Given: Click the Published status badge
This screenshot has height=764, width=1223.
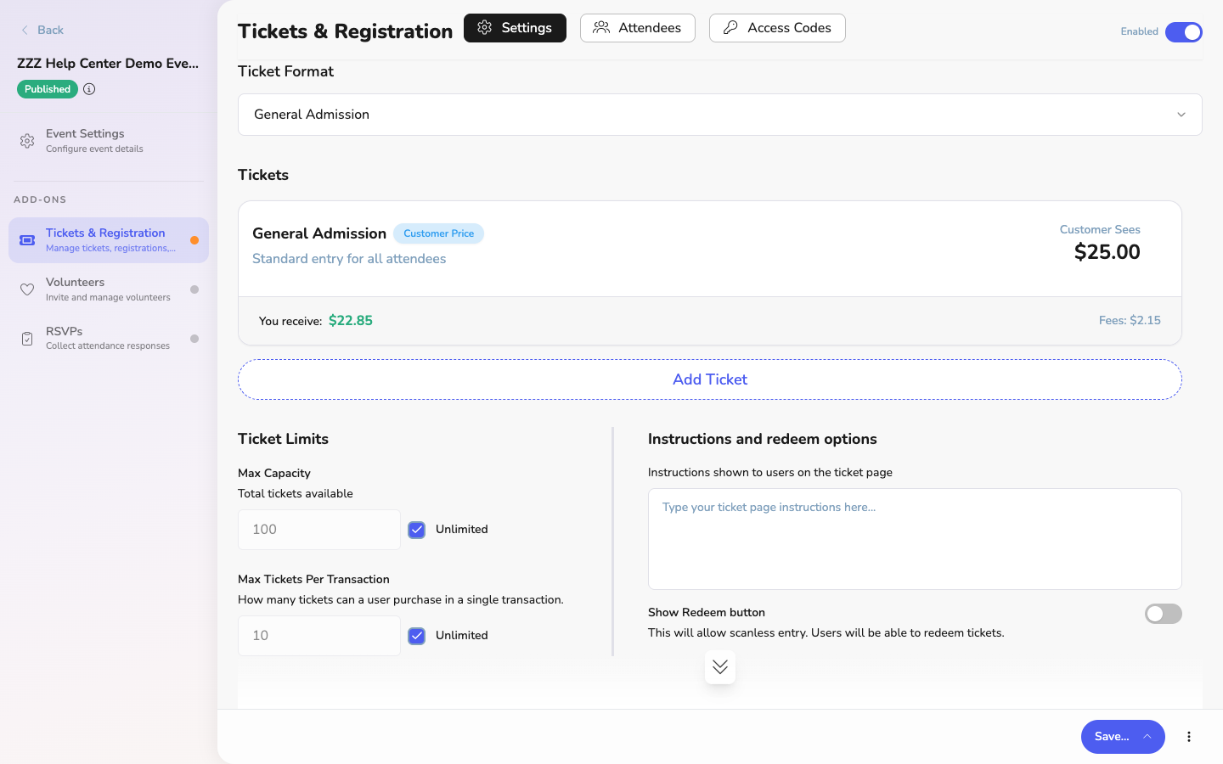Looking at the screenshot, I should tap(48, 89).
